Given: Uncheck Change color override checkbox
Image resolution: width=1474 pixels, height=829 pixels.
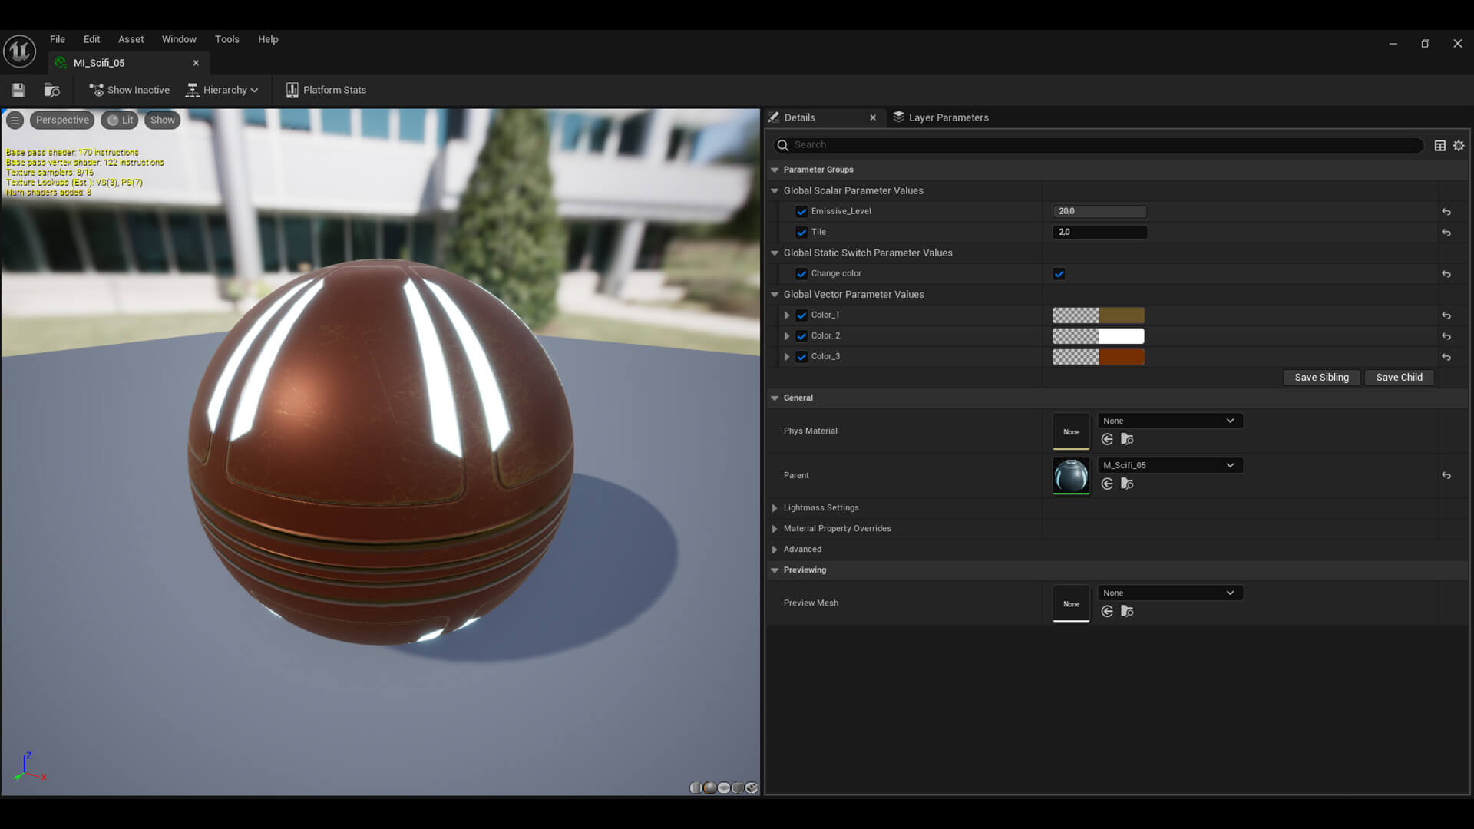Looking at the screenshot, I should click(x=801, y=274).
